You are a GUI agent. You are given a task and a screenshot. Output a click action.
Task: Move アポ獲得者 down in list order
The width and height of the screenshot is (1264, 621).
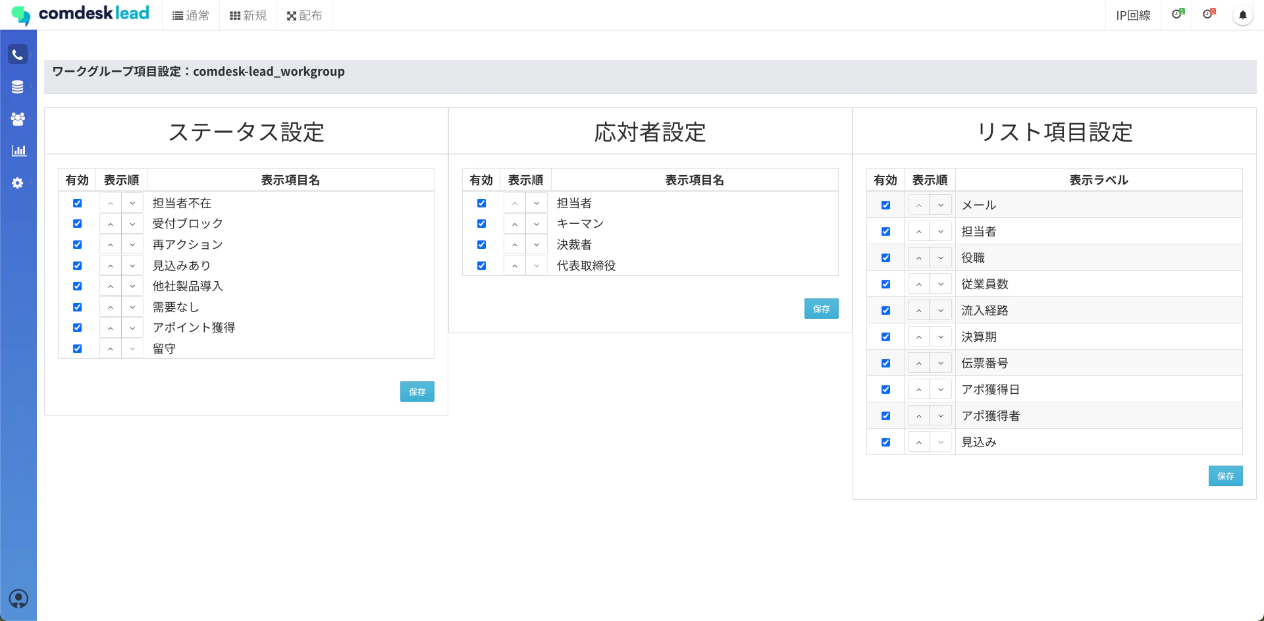[941, 416]
